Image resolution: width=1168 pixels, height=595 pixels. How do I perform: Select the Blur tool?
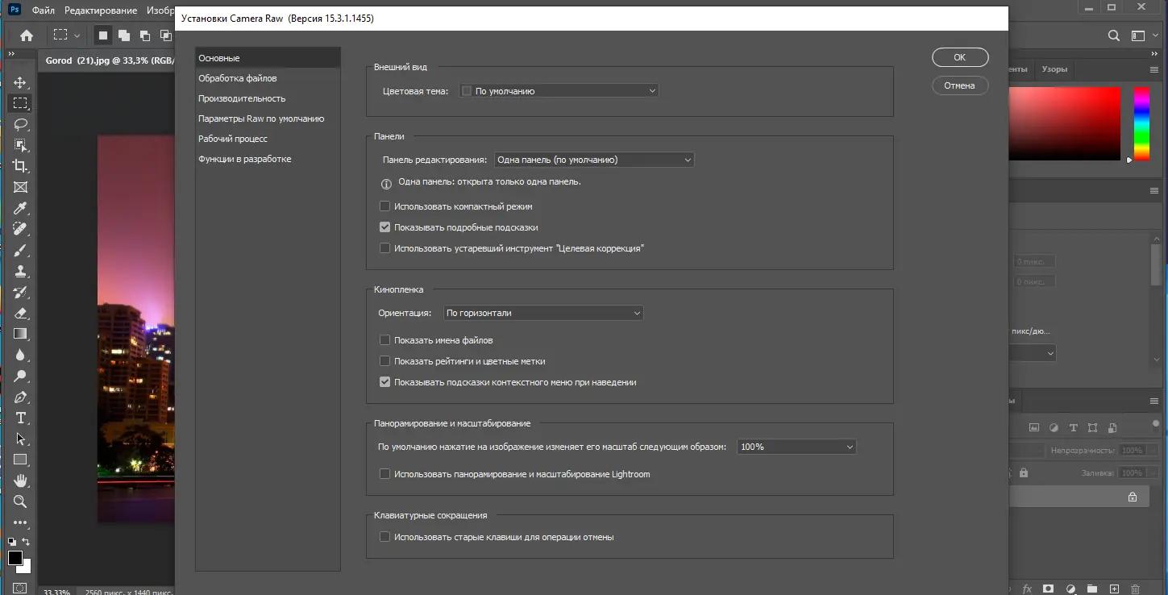click(20, 355)
